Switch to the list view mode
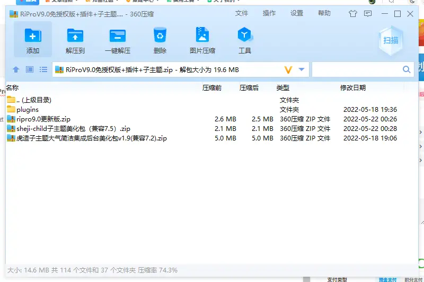The width and height of the screenshot is (424, 282). coord(43,69)
